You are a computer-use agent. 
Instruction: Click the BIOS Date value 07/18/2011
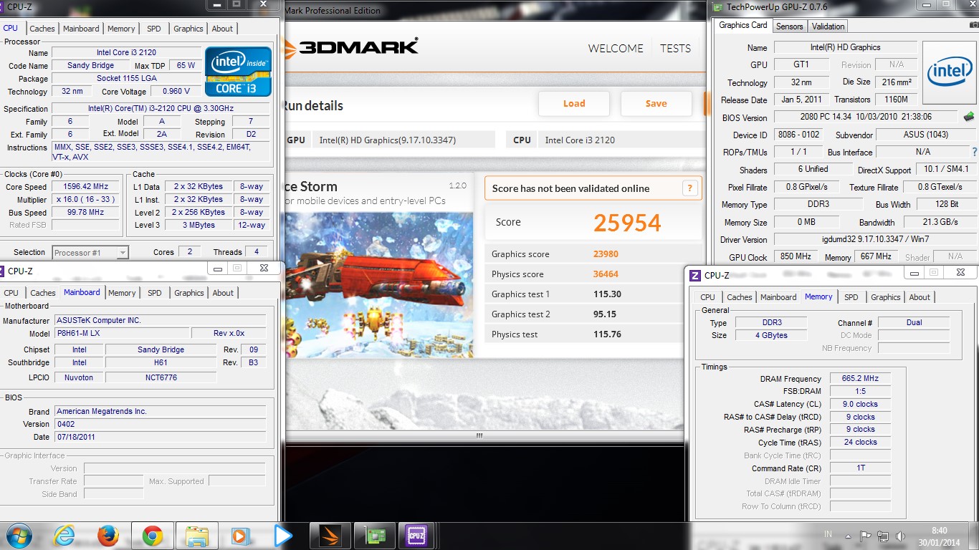pyautogui.click(x=160, y=437)
